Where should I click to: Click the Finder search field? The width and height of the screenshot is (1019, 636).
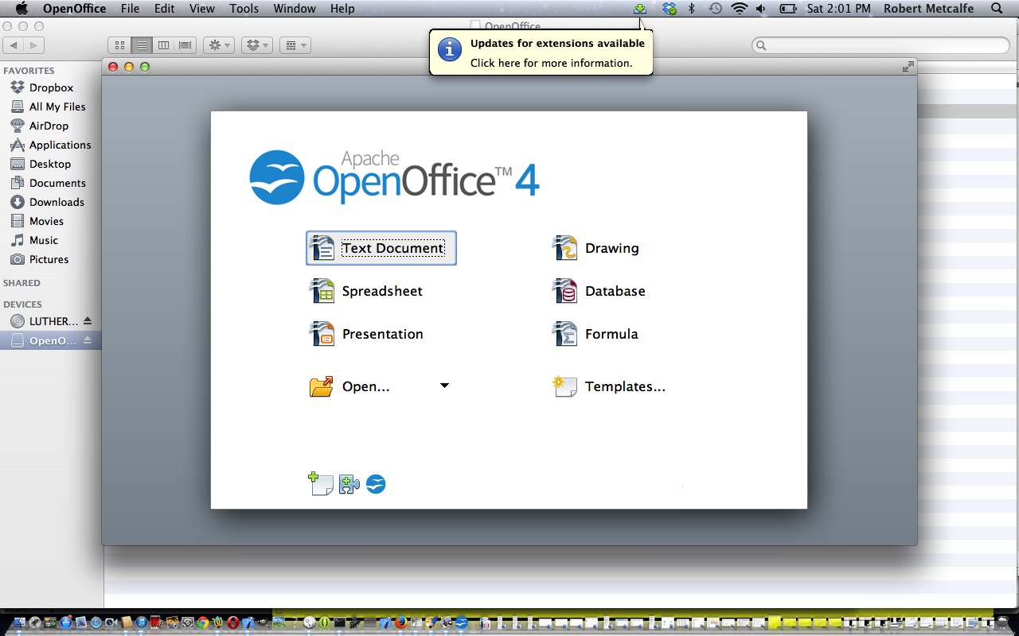click(880, 45)
